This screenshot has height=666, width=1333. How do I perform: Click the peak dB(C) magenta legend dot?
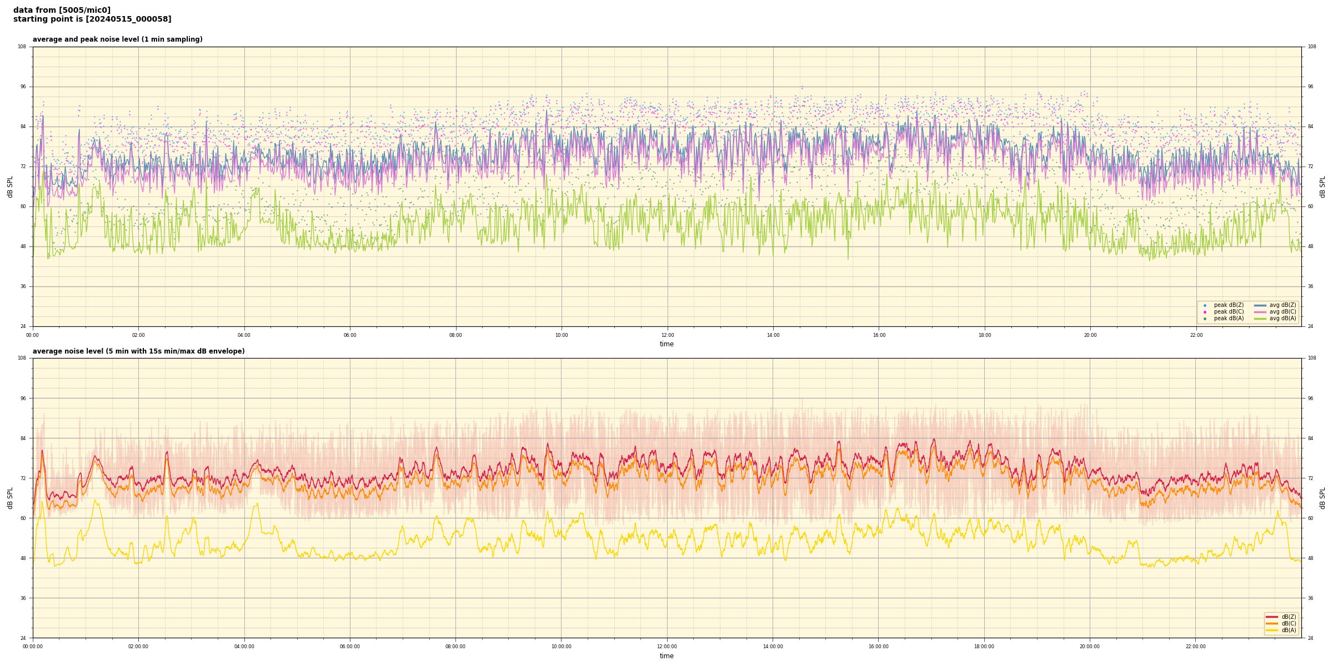click(x=1205, y=312)
